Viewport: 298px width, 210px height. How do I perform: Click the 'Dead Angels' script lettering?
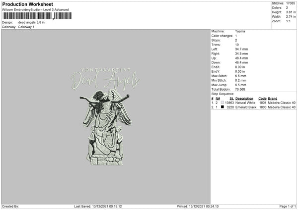pyautogui.click(x=105, y=81)
